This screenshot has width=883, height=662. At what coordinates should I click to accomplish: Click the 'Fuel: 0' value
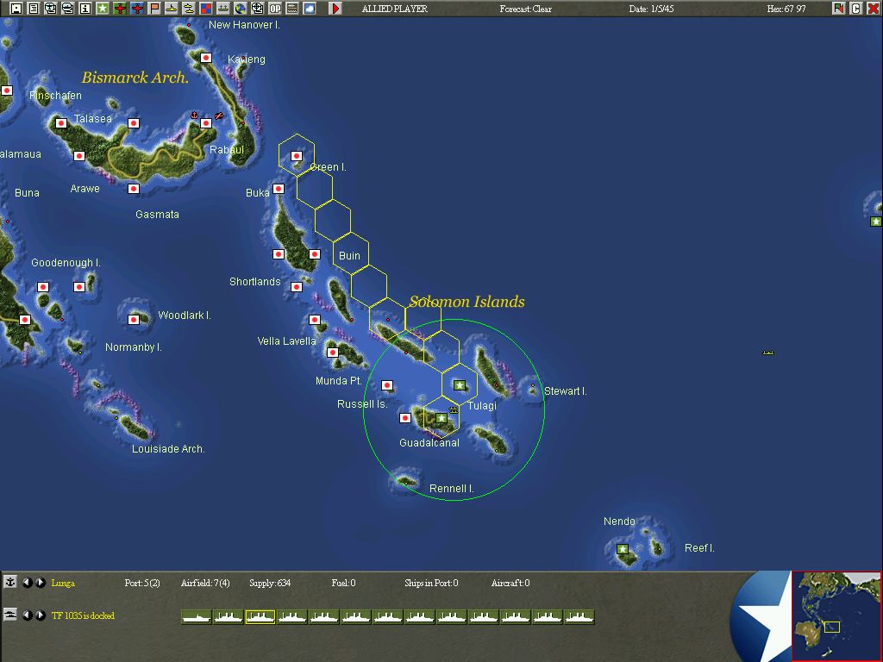coord(343,584)
